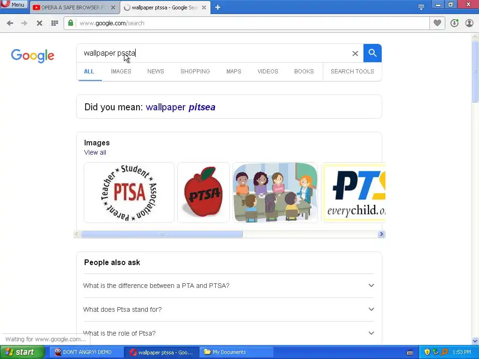Clear the search query with X
Viewport: 479px width, 359px height.
tap(355, 53)
